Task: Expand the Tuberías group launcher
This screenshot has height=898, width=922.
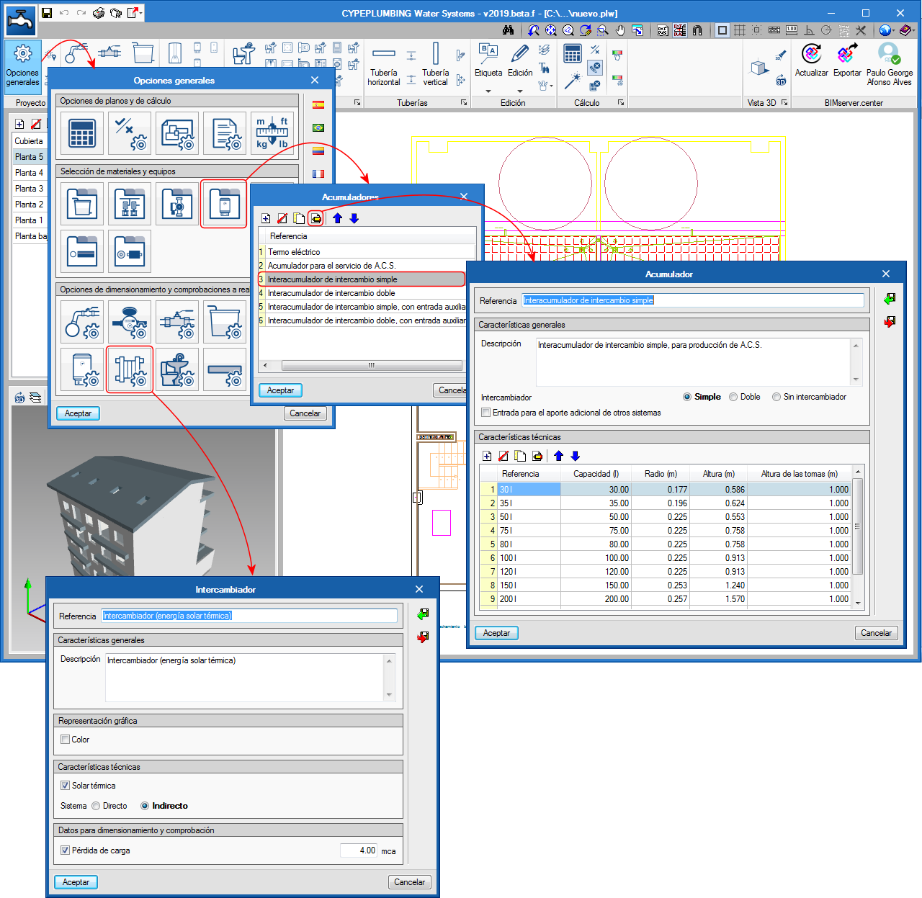Action: tap(464, 103)
